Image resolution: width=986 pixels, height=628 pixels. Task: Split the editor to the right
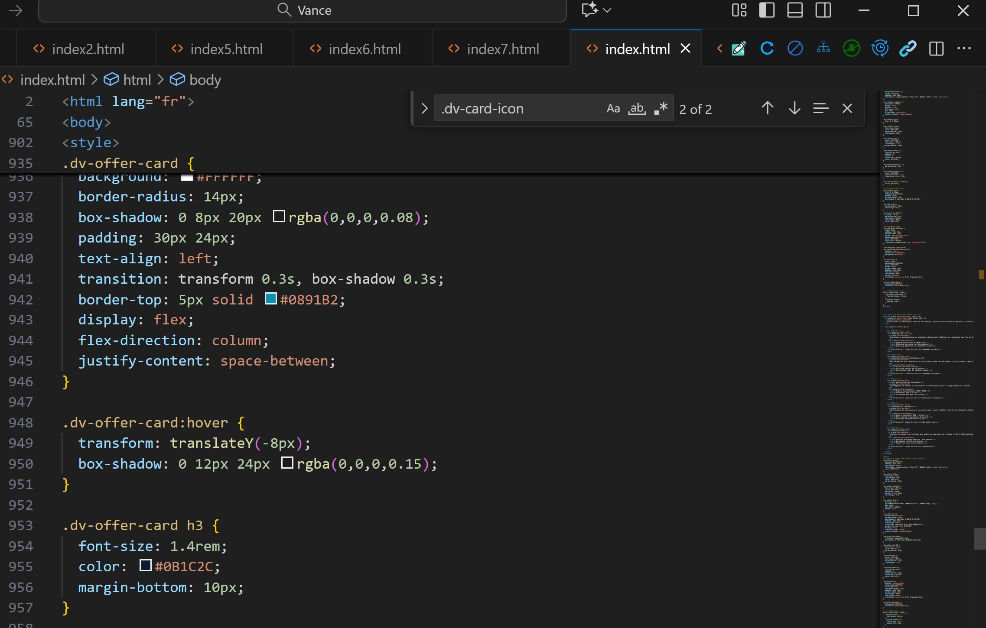click(x=936, y=49)
